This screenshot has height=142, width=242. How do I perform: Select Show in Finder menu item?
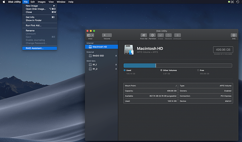coord(40,20)
